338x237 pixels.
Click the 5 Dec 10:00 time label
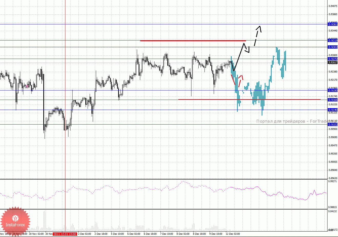[117, 234]
